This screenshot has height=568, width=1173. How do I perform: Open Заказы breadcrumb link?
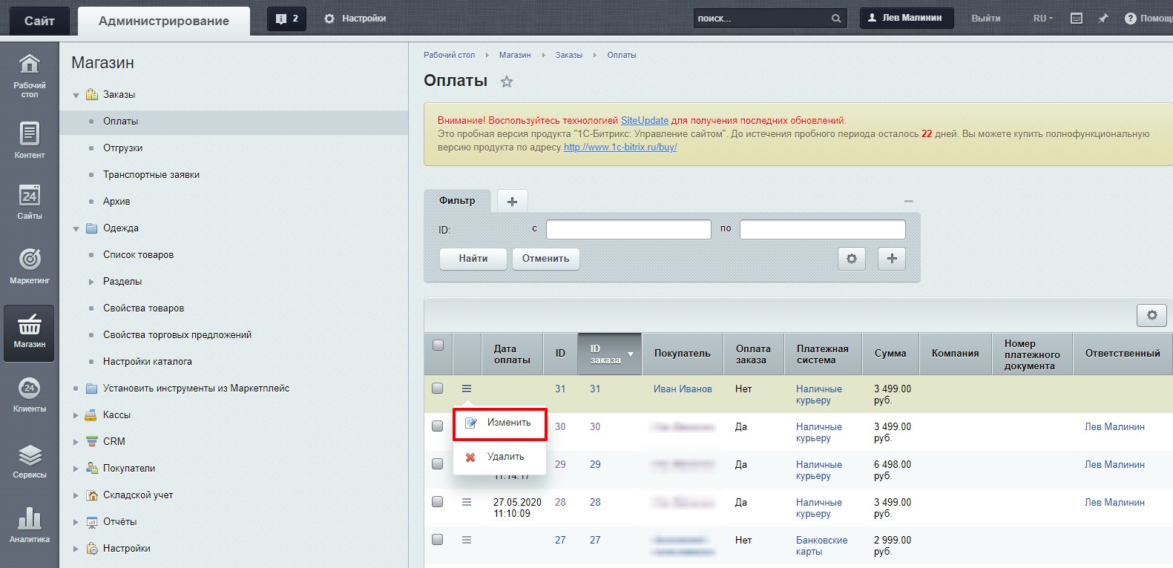coord(569,55)
